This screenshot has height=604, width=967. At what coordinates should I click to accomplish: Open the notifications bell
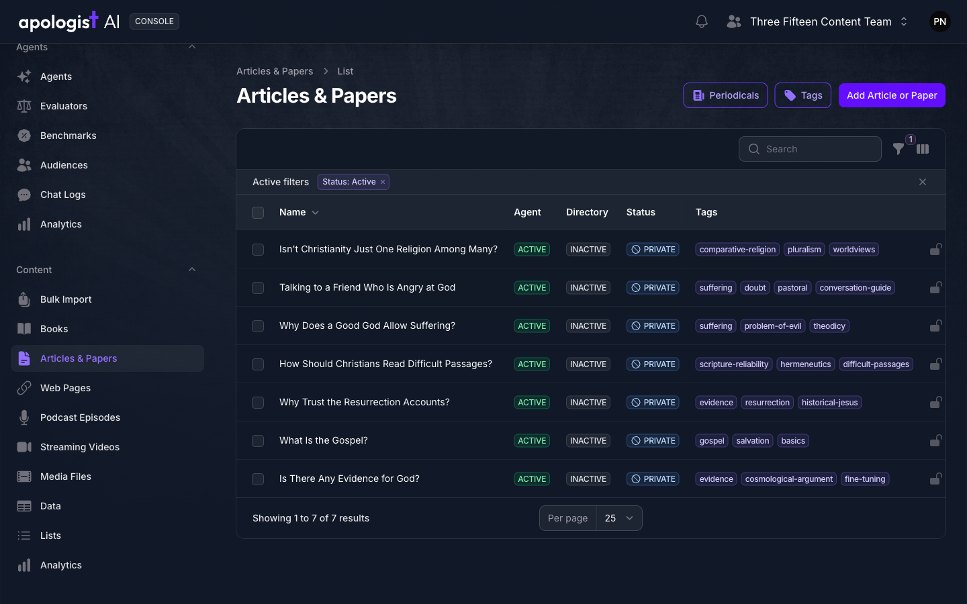(702, 21)
